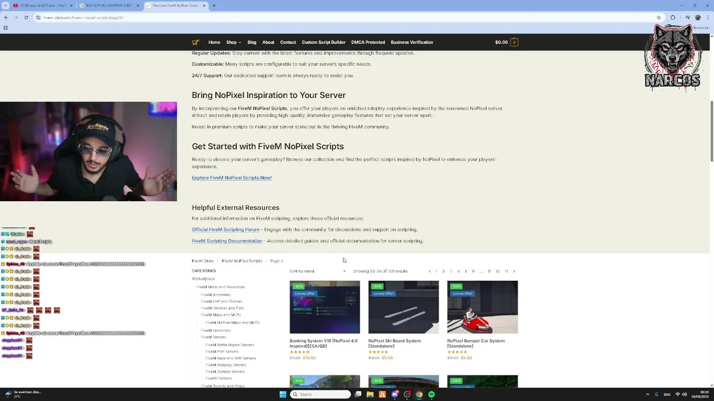Open Windows Start button
The width and height of the screenshot is (714, 401).
click(283, 394)
